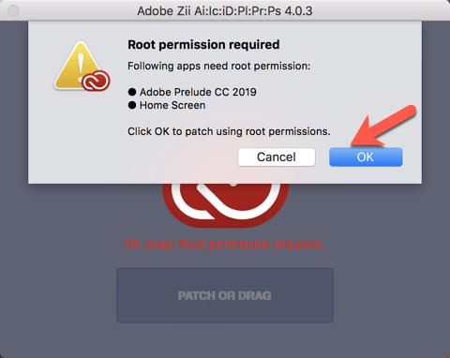Screen dimensions: 450x358
Task: Click the Adobe Zii 4.0.3 title bar text
Action: pos(225,11)
